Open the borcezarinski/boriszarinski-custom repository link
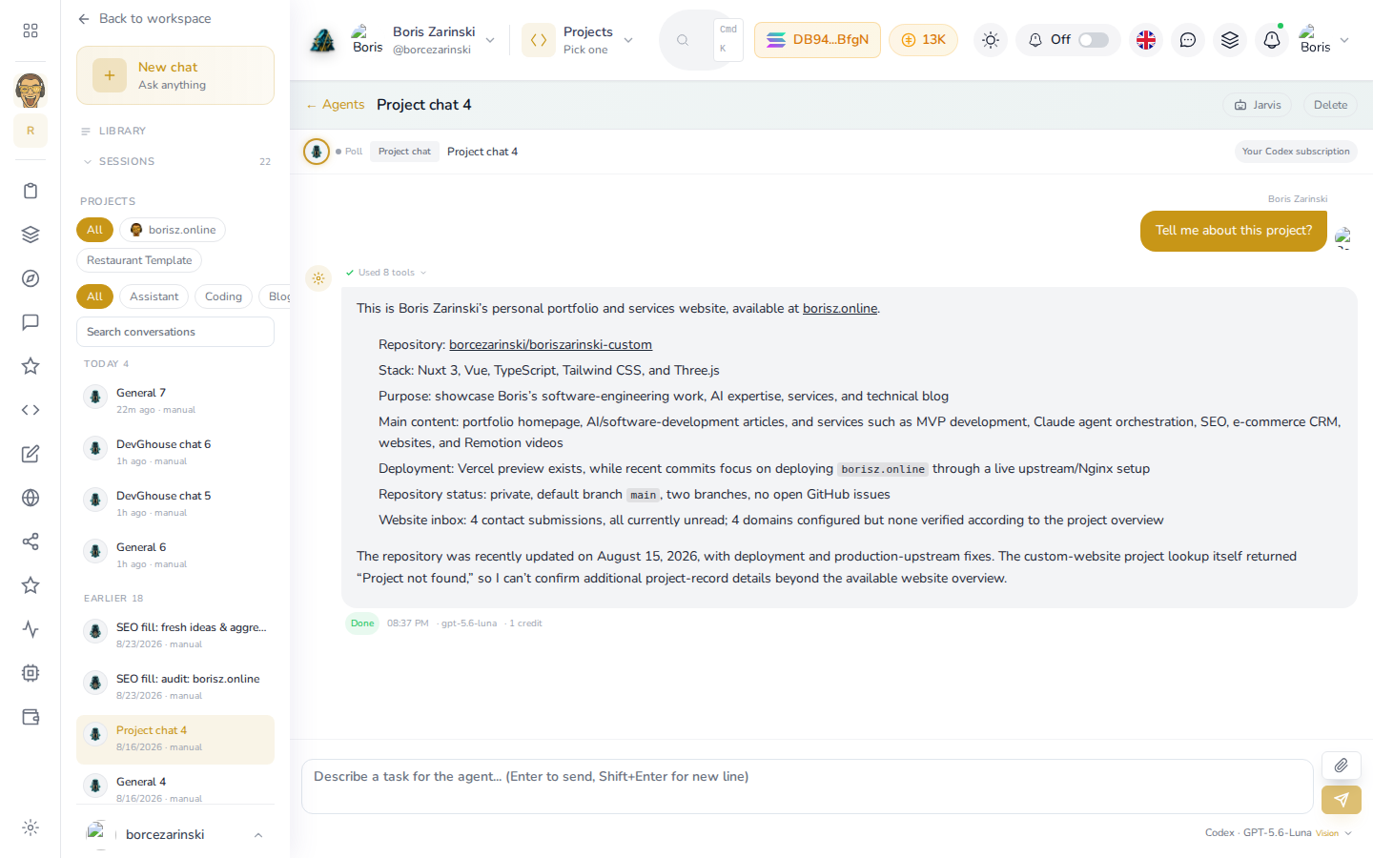The image size is (1373, 858). (550, 345)
